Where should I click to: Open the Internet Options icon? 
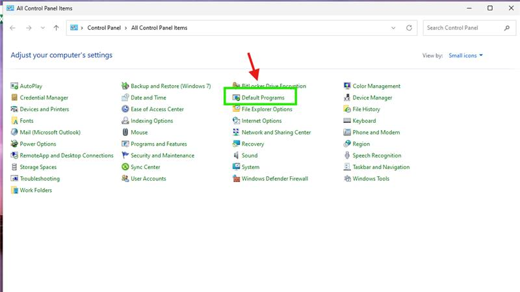click(x=236, y=121)
